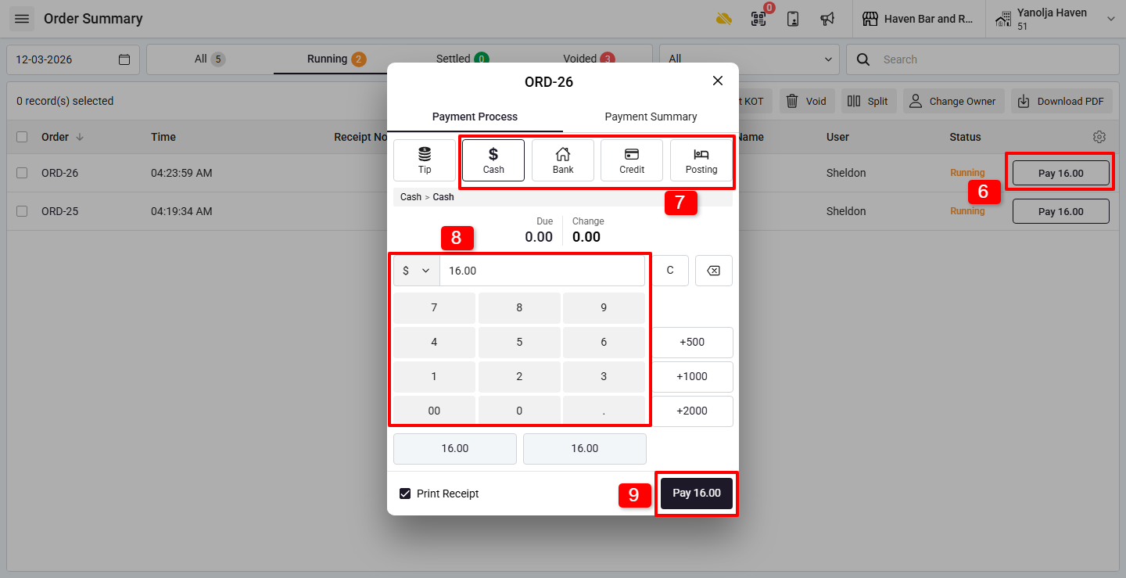Screen dimensions: 1126x578
Task: Tap keypad number 7
Action: point(434,307)
